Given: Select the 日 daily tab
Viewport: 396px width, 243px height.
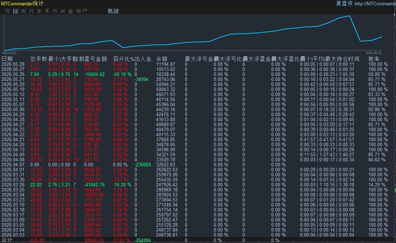Looking at the screenshot, I should click(15, 11).
